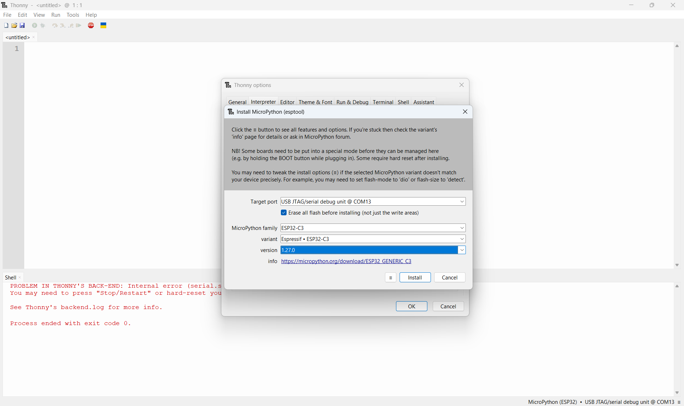
Task: Click the Save floppy disk icon
Action: tap(22, 25)
